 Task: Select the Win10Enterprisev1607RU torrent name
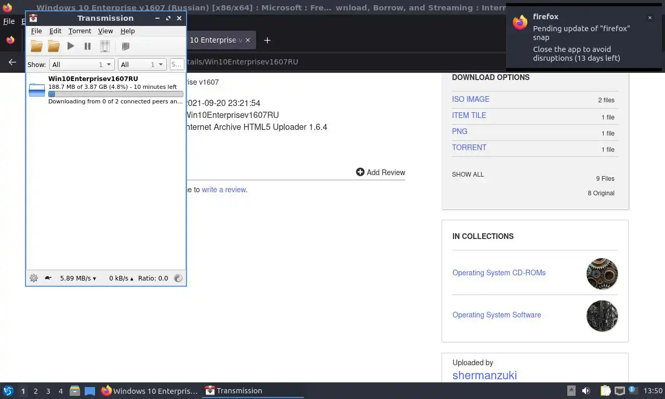coord(93,79)
